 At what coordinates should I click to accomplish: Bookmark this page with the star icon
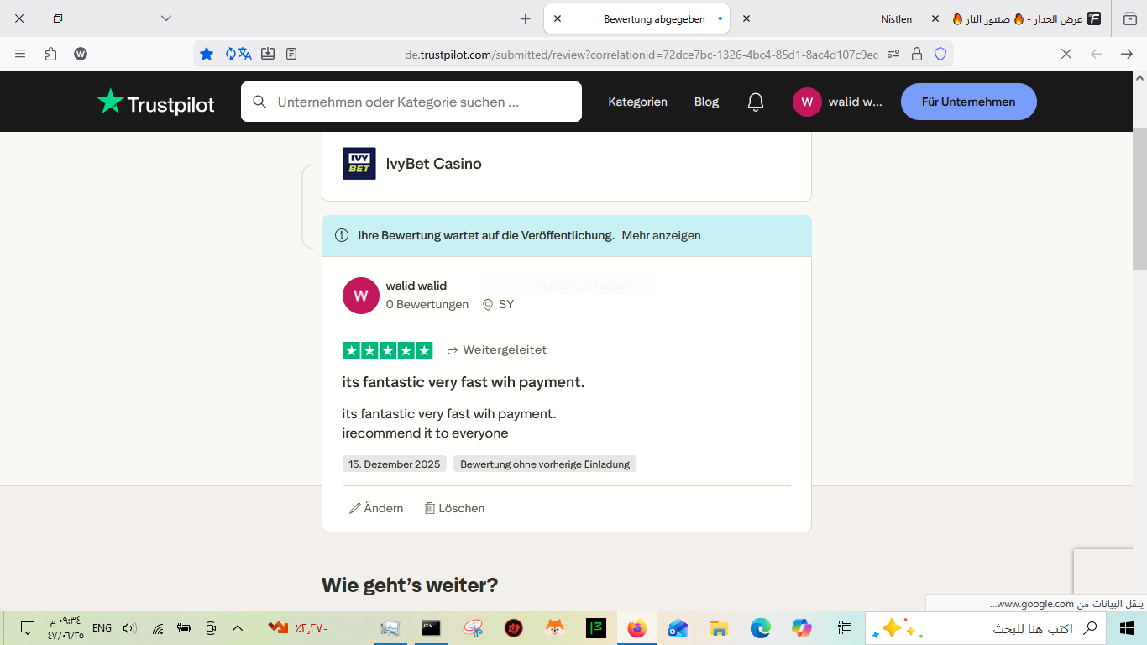coord(207,54)
